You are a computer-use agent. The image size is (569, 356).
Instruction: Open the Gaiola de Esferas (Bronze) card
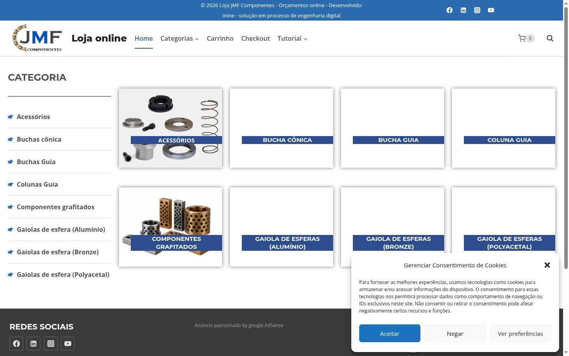pos(392,220)
